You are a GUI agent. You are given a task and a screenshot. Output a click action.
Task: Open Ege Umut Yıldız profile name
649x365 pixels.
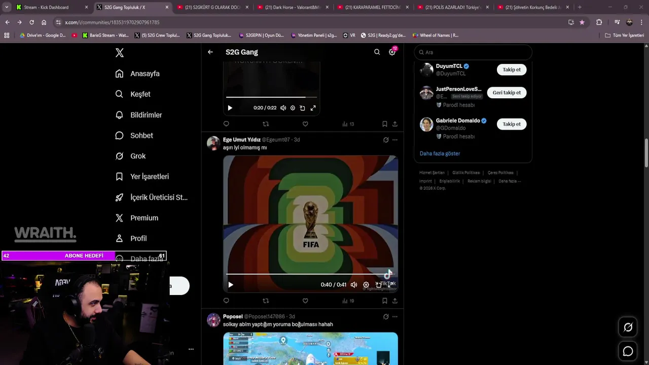pyautogui.click(x=241, y=139)
